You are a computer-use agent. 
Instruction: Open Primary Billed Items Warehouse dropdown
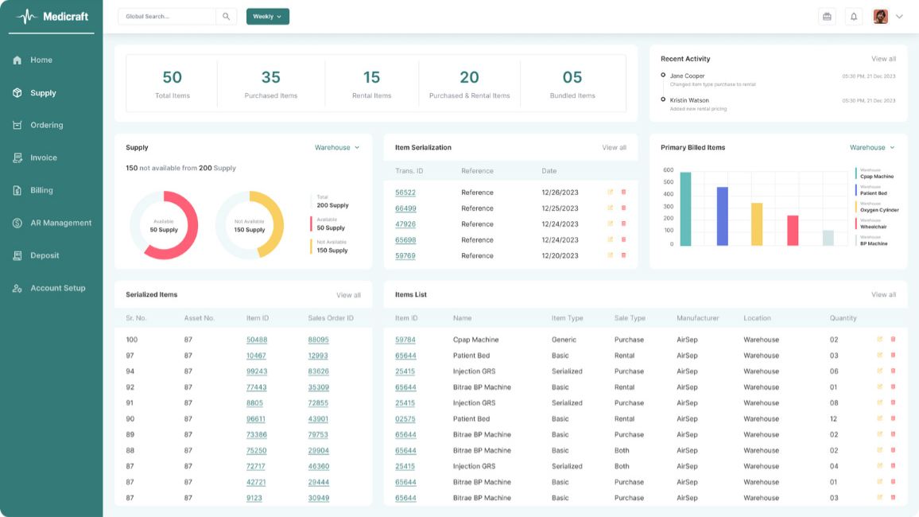[x=872, y=148]
